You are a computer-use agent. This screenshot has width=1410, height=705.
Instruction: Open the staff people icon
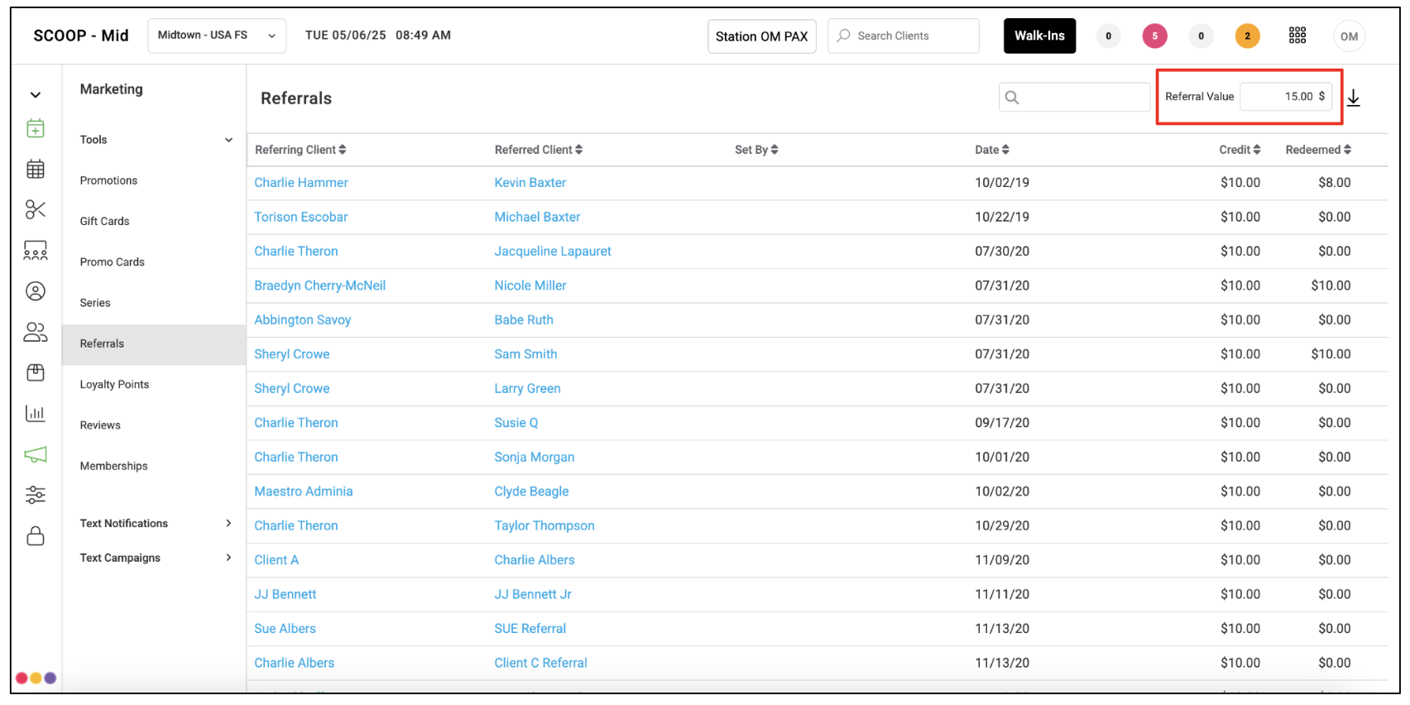(x=36, y=332)
